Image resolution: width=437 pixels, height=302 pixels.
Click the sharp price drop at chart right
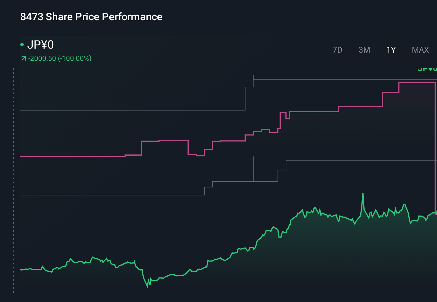(435, 145)
